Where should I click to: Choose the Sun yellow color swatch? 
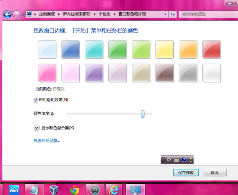[165, 49]
